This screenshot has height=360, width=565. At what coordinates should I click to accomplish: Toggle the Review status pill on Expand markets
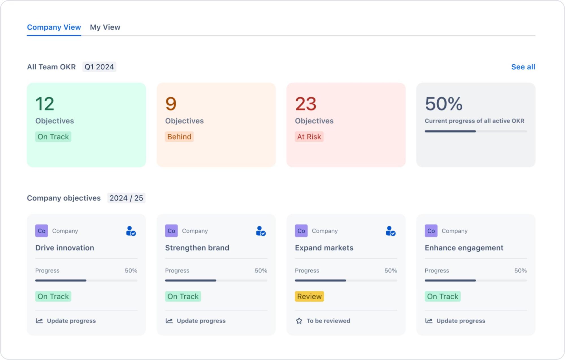click(x=309, y=297)
